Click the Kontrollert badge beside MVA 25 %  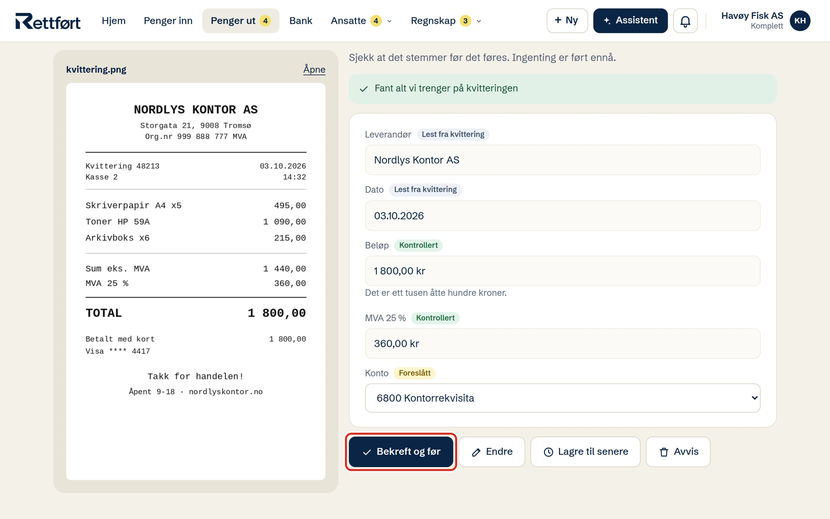click(x=435, y=318)
